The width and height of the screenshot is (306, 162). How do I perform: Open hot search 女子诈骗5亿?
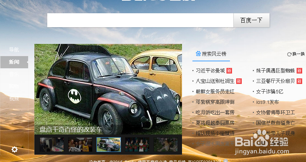tap(270, 92)
